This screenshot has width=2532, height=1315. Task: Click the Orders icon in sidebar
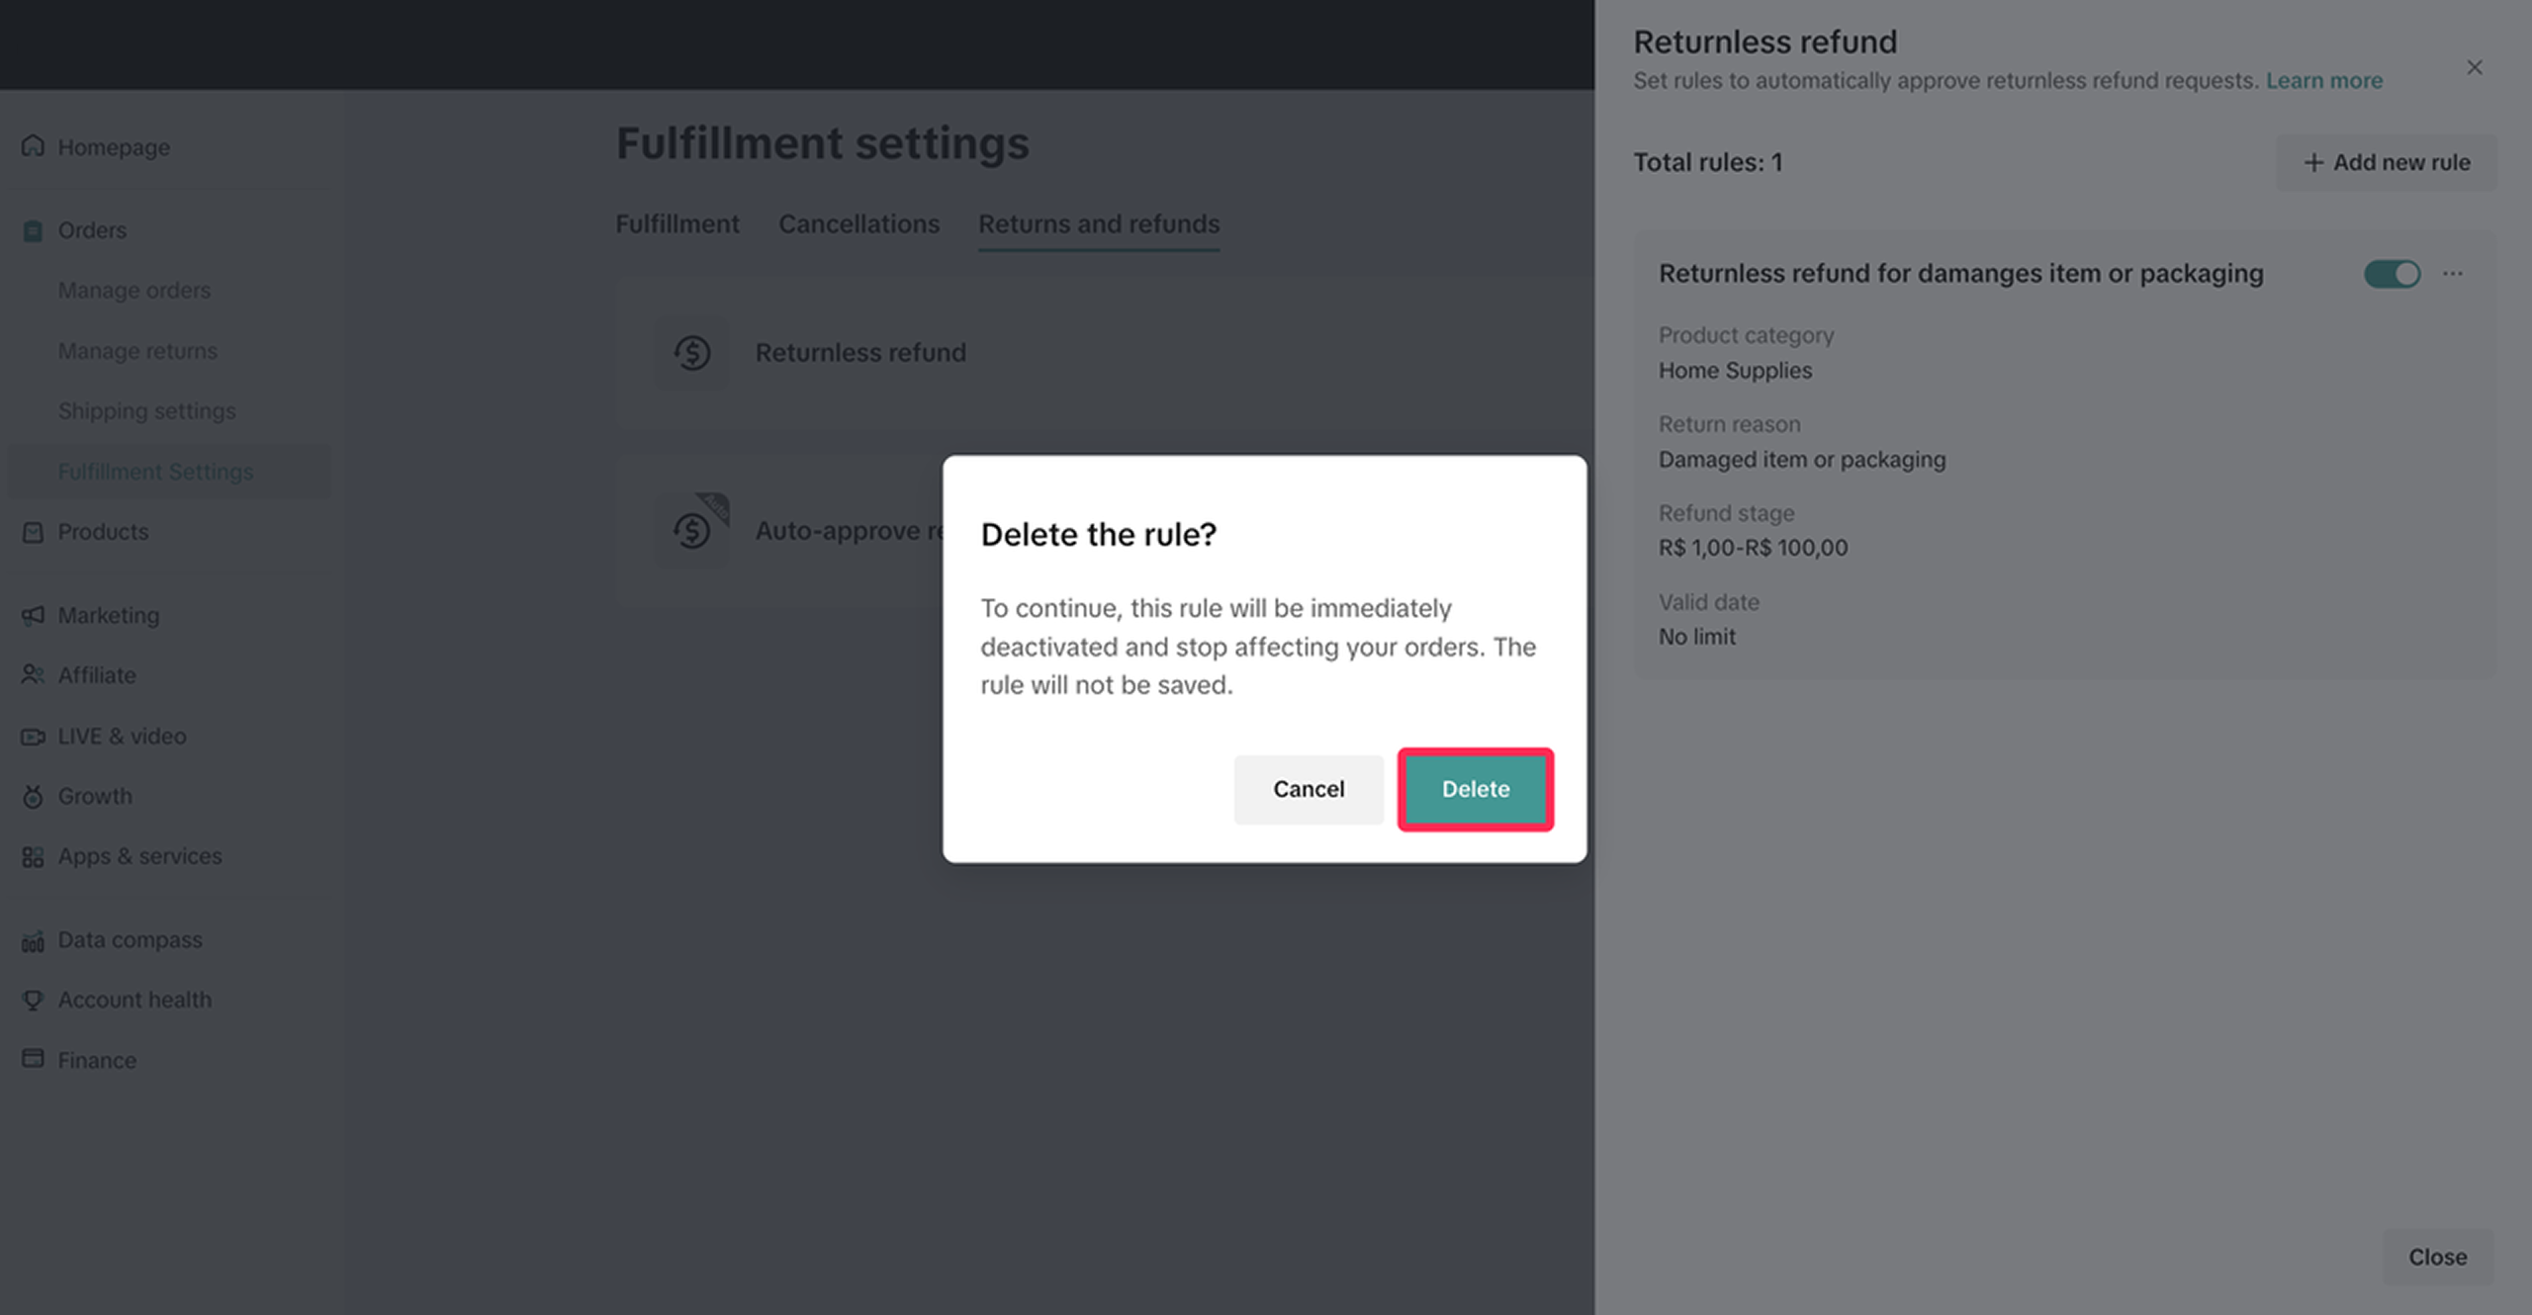click(x=33, y=230)
